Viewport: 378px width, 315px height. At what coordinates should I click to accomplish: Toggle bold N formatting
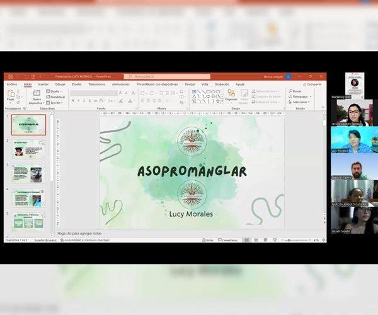[x=73, y=101]
